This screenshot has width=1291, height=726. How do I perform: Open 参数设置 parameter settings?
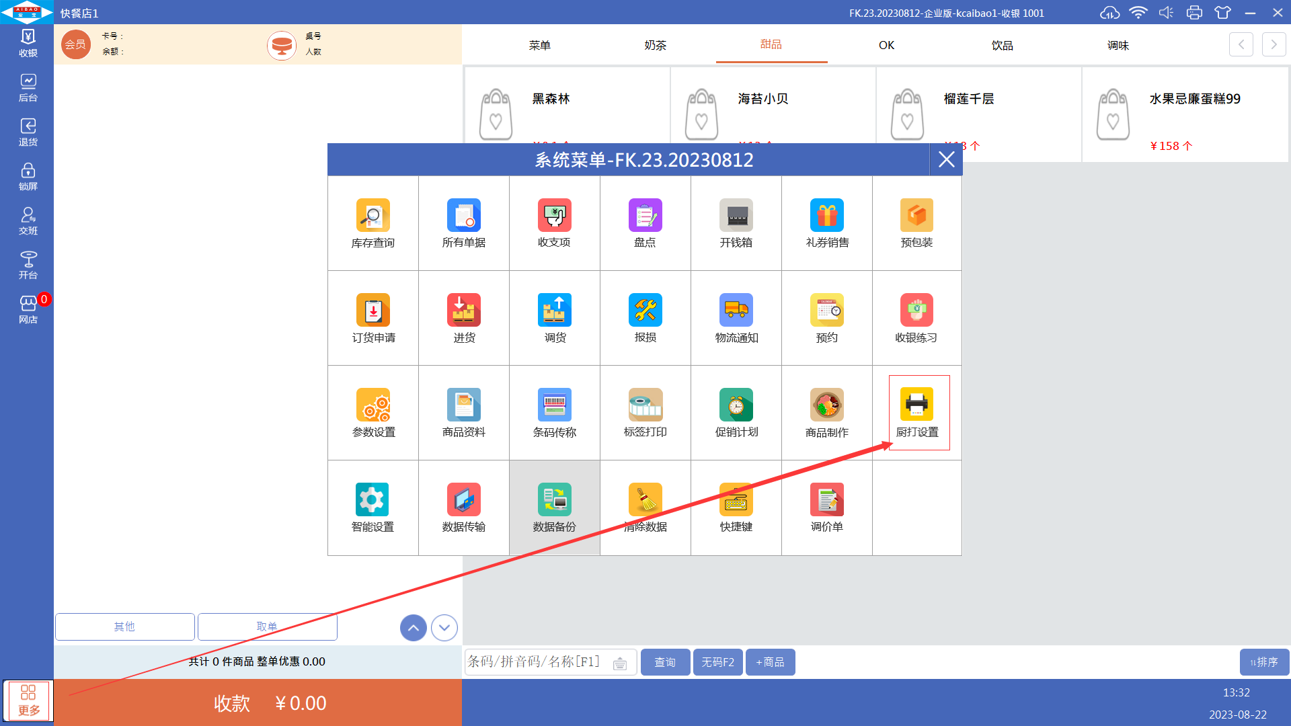click(373, 413)
